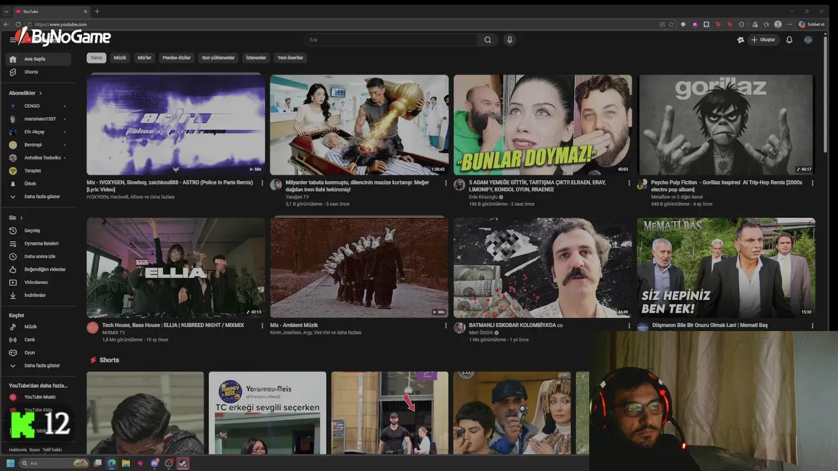This screenshot has height=471, width=838.
Task: Click the search magnifier button
Action: tap(488, 40)
